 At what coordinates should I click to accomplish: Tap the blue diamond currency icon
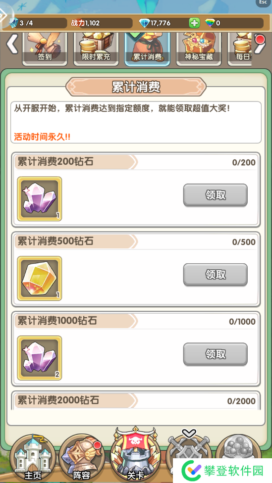[x=144, y=23]
